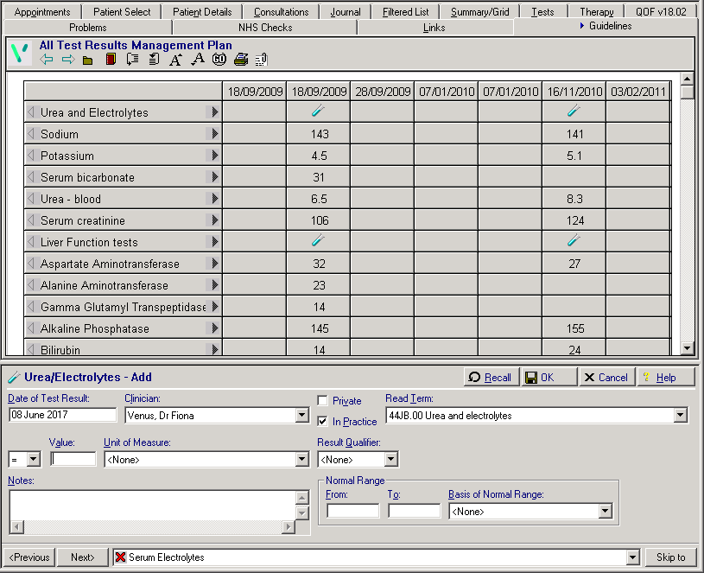The height and width of the screenshot is (573, 704).
Task: Click the Skip to button
Action: 670,557
